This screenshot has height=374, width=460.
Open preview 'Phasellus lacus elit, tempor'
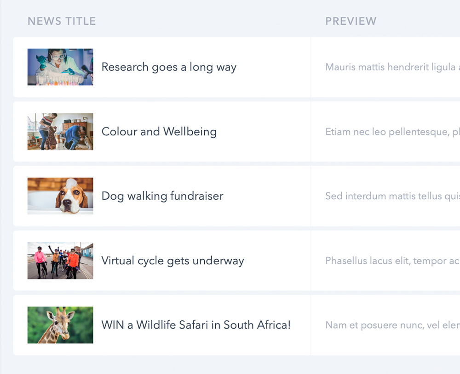pos(391,261)
